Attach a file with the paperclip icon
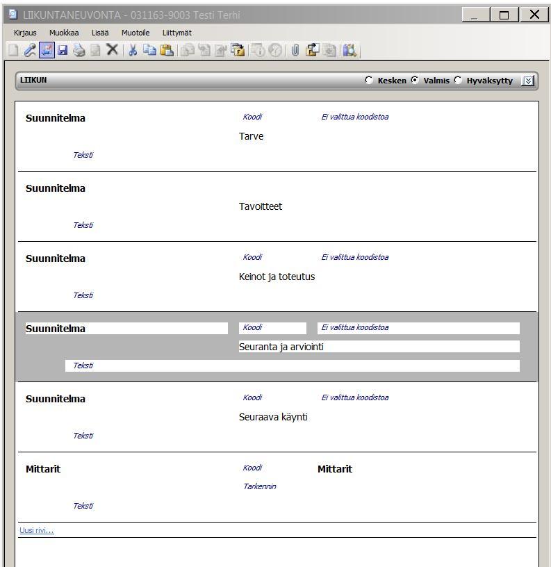Screen dimensions: 551x567 pos(295,50)
